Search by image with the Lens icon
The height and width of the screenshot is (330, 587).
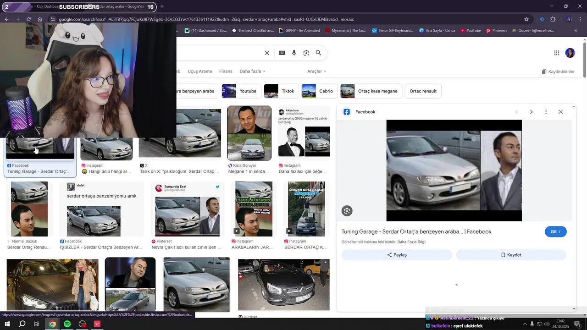[306, 53]
